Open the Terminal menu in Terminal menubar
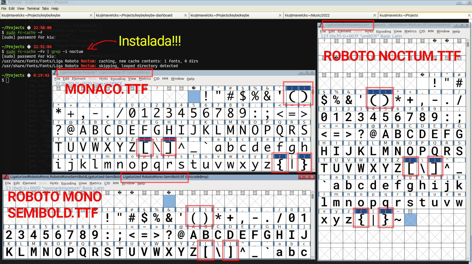Viewport: 472px width, 264px height. 33,9
